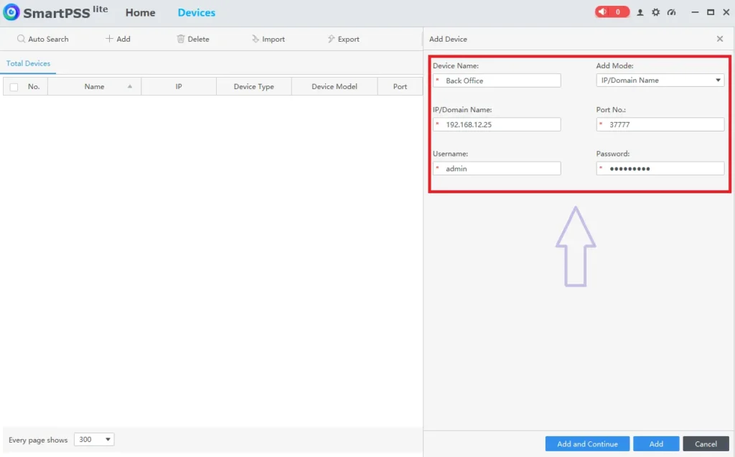This screenshot has height=457, width=735.
Task: Click the Name column sort arrow
Action: (x=130, y=86)
